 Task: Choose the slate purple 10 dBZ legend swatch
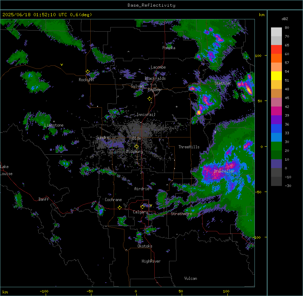pyautogui.click(x=276, y=164)
